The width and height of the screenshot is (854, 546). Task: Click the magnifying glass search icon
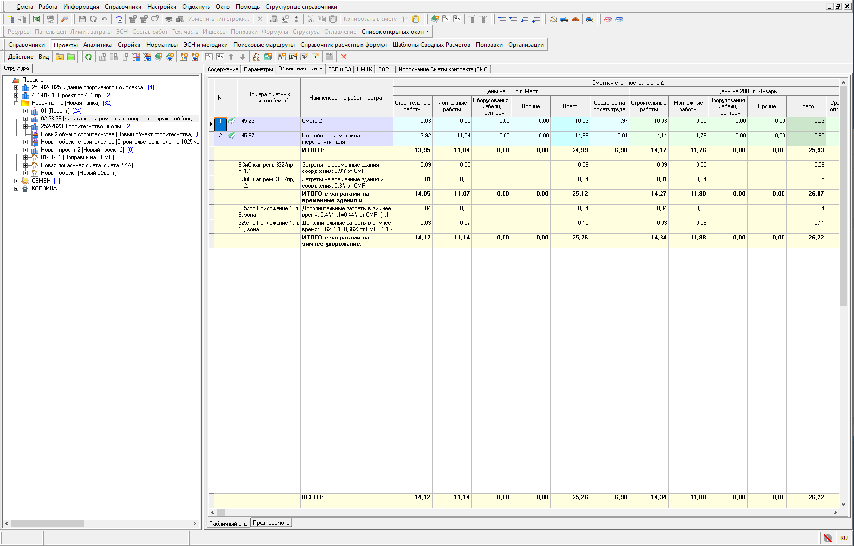[x=64, y=19]
